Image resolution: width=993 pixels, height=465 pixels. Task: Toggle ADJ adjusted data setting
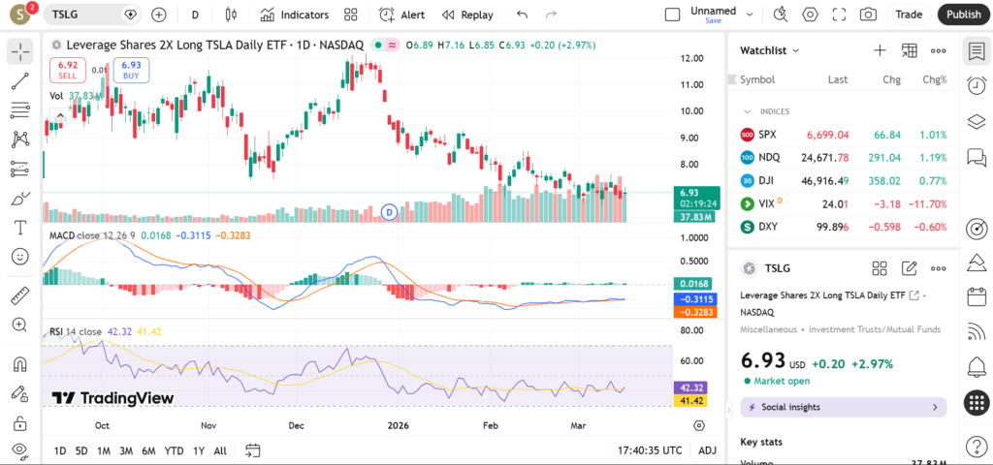tap(708, 450)
